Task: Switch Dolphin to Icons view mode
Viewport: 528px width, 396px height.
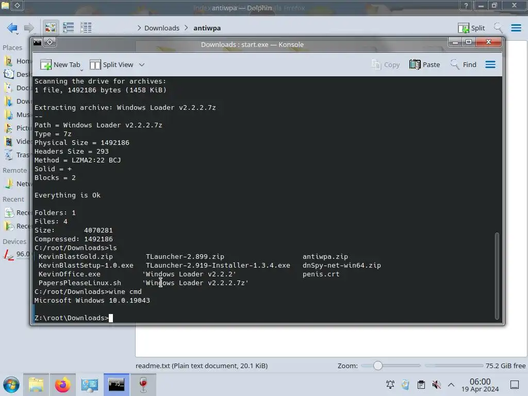Action: pyautogui.click(x=51, y=28)
